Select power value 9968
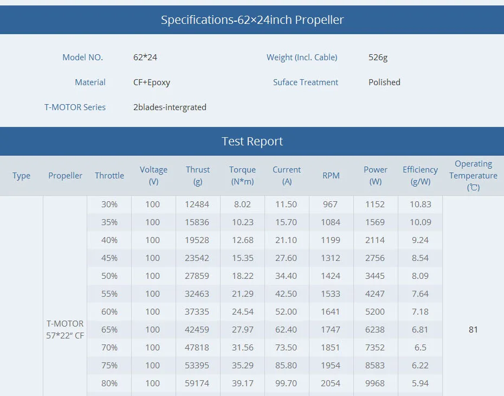This screenshot has height=396, width=504. point(375,384)
